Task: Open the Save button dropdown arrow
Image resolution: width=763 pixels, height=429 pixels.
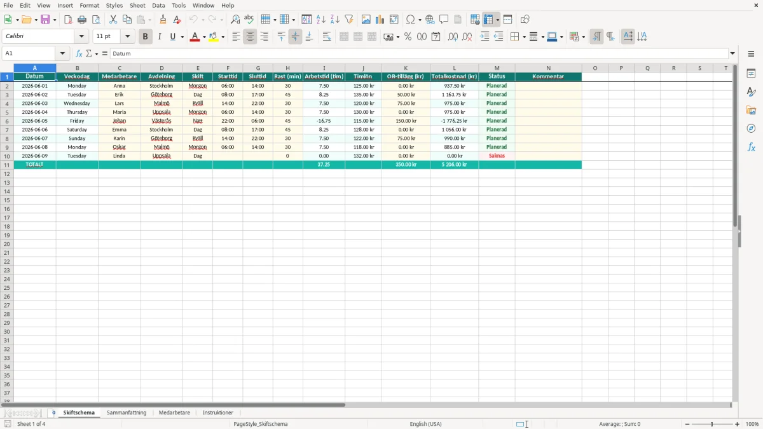Action: coord(55,20)
